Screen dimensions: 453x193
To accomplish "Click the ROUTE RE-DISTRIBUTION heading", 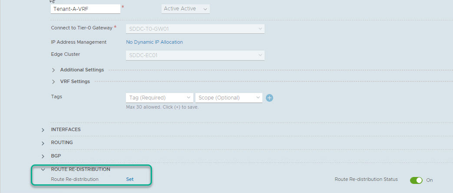I will [x=80, y=169].
